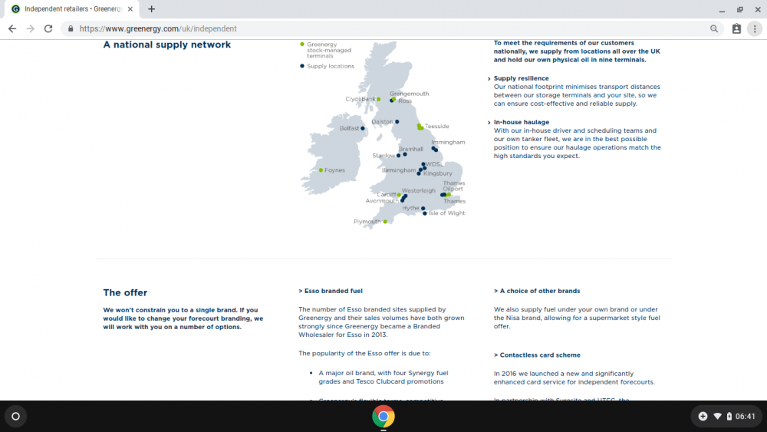Click the Stanlow supply location dot
The height and width of the screenshot is (432, 767).
(398, 156)
